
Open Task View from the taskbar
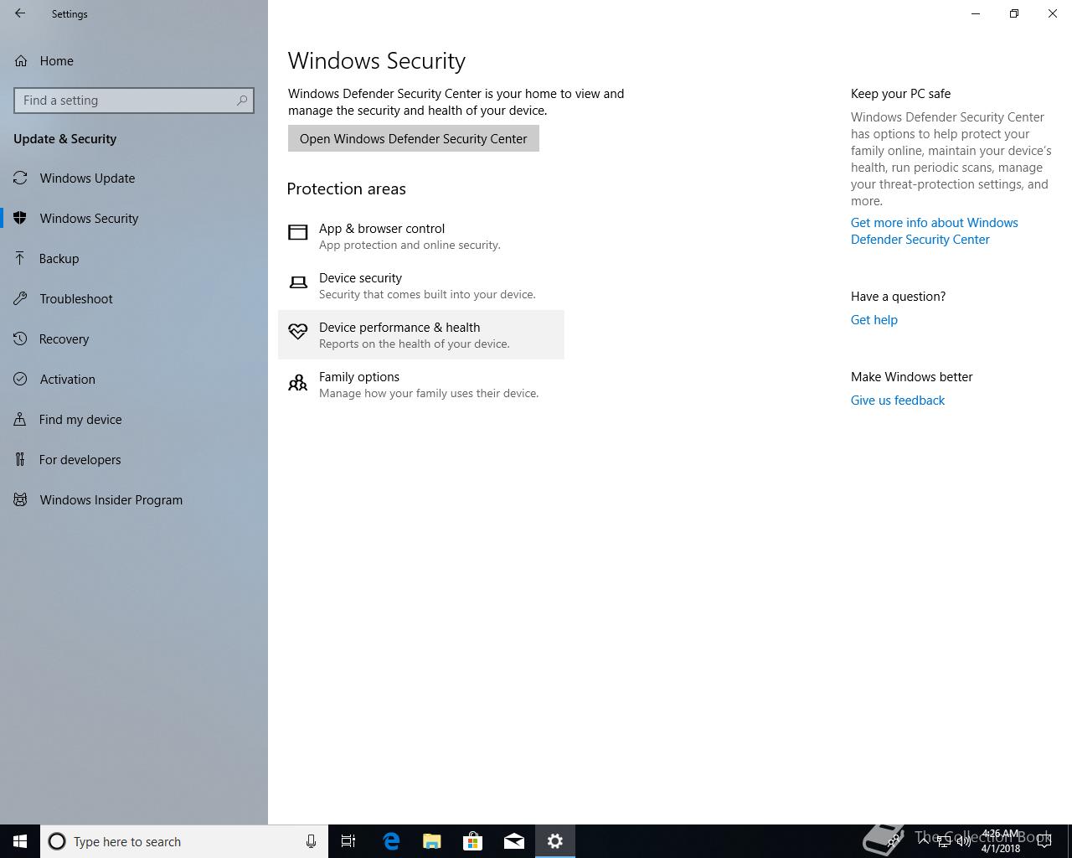(x=348, y=841)
